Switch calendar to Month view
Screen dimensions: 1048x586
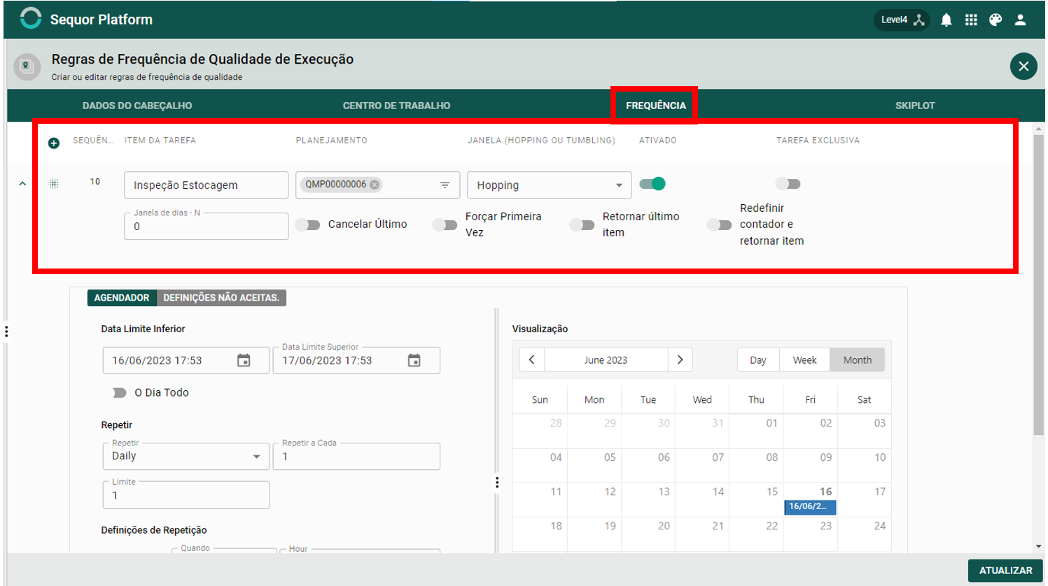coord(857,360)
